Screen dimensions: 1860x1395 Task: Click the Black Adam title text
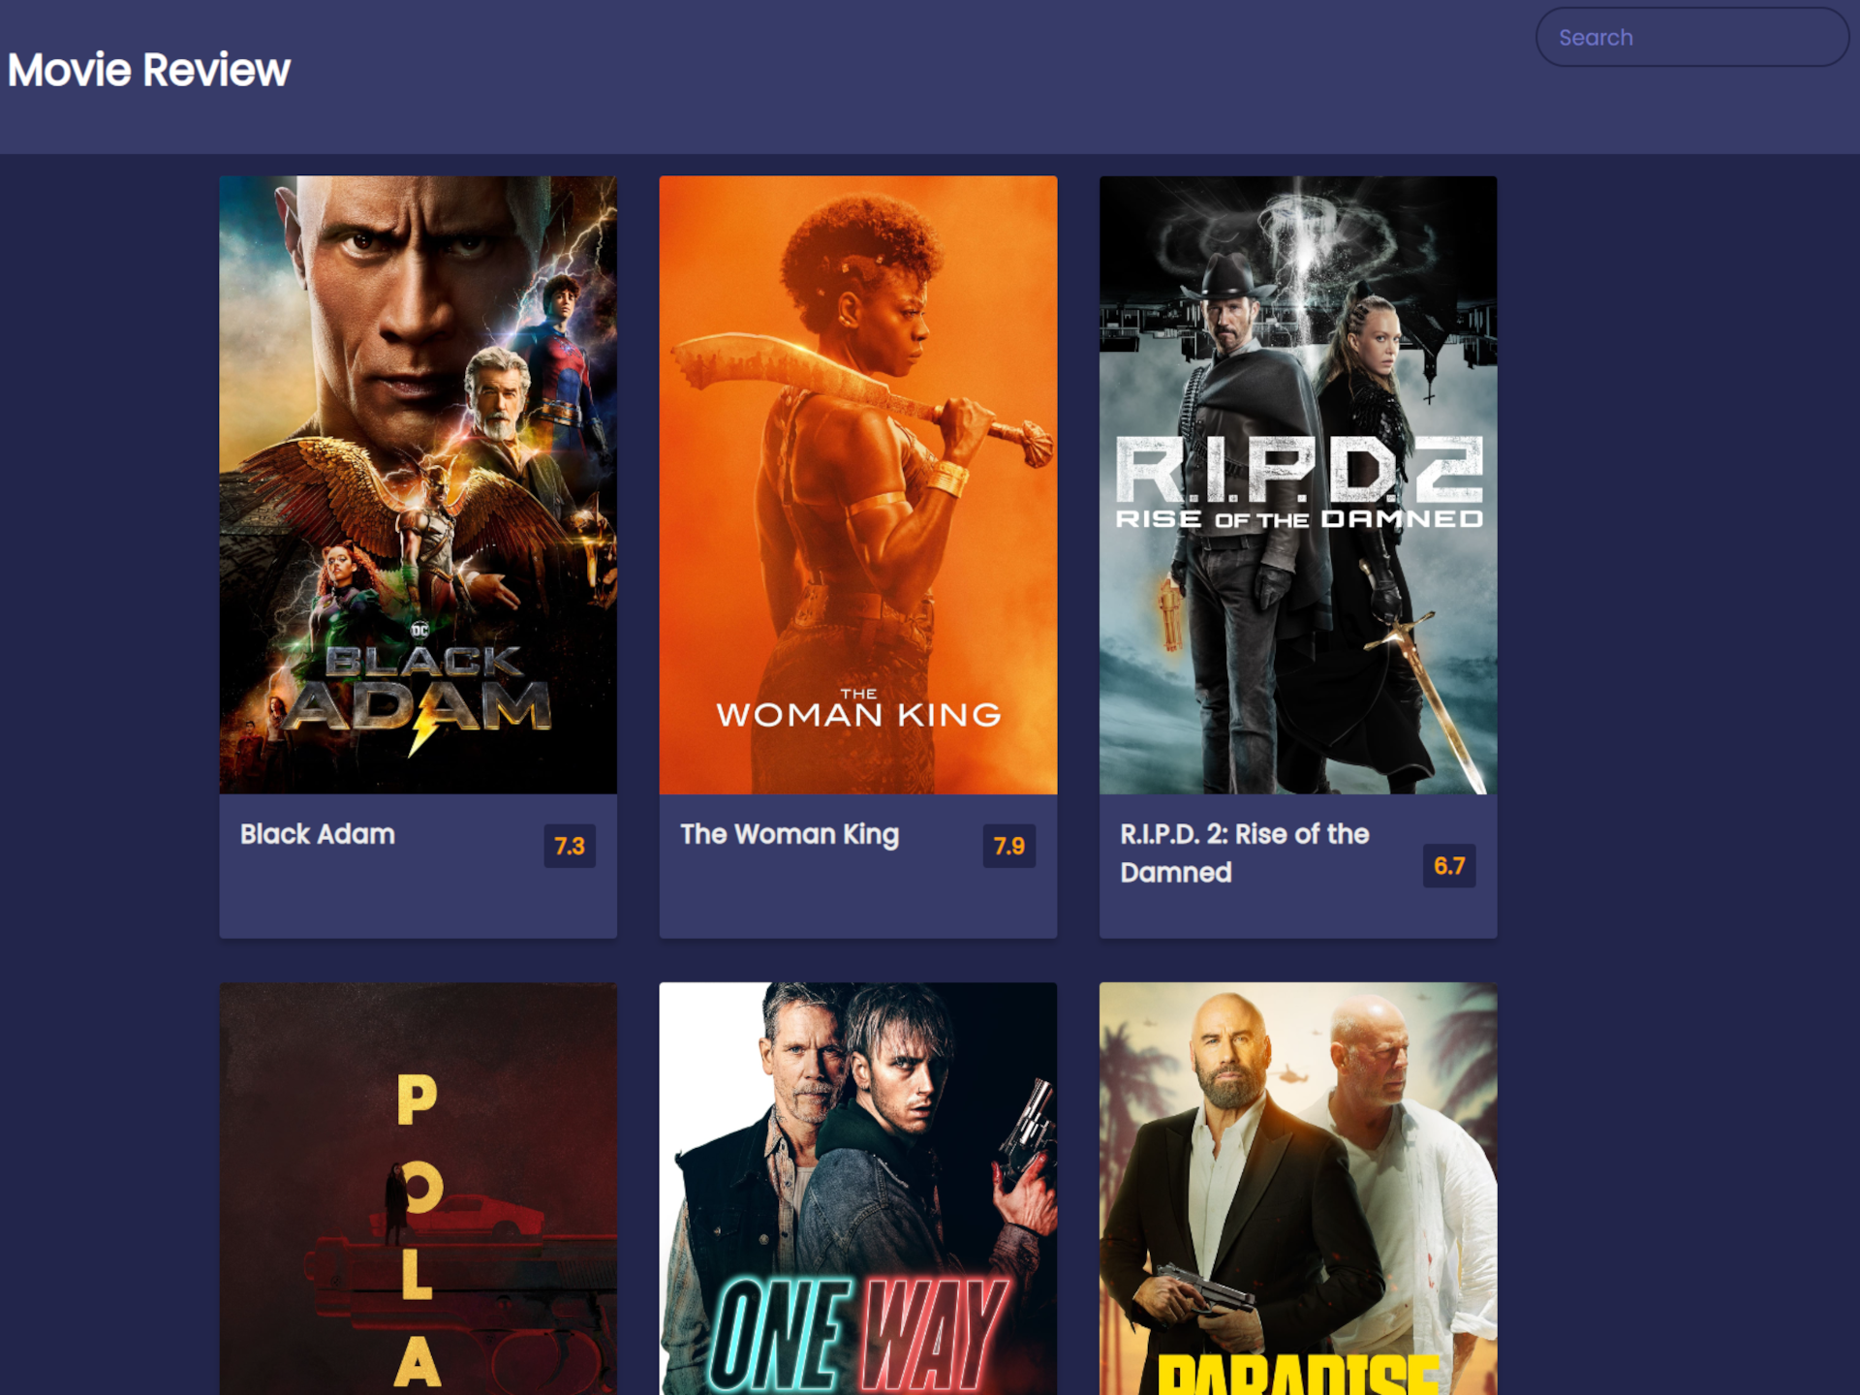coord(318,834)
